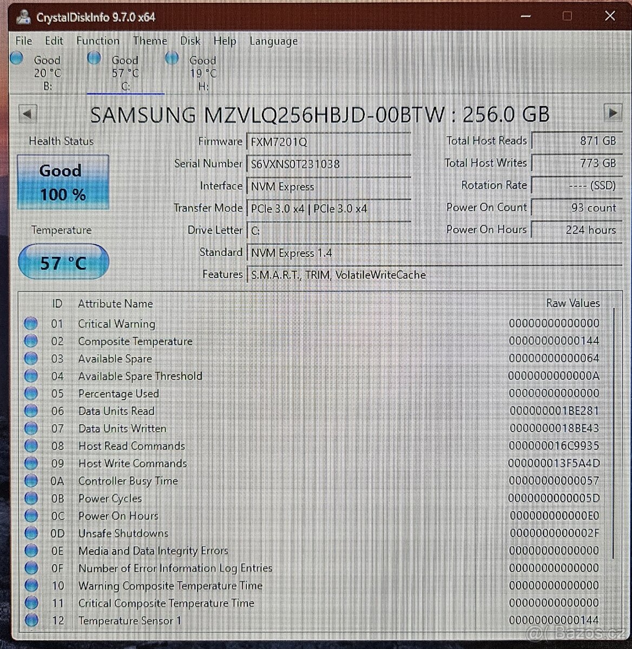Select the B: drive status icon
This screenshot has height=649, width=632.
pyautogui.click(x=17, y=59)
